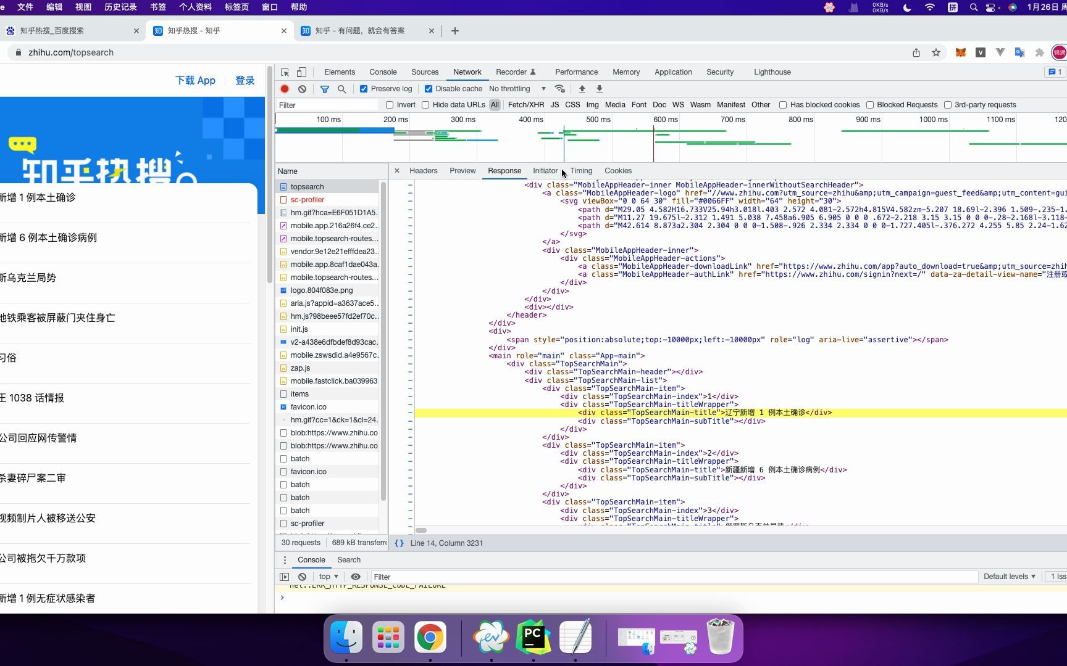Open the Trash in the dock

[720, 637]
